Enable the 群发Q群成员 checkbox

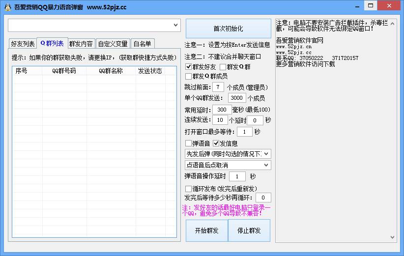[188, 76]
